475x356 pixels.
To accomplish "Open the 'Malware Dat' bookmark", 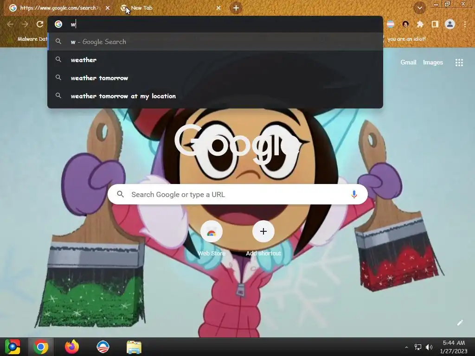I will point(28,39).
